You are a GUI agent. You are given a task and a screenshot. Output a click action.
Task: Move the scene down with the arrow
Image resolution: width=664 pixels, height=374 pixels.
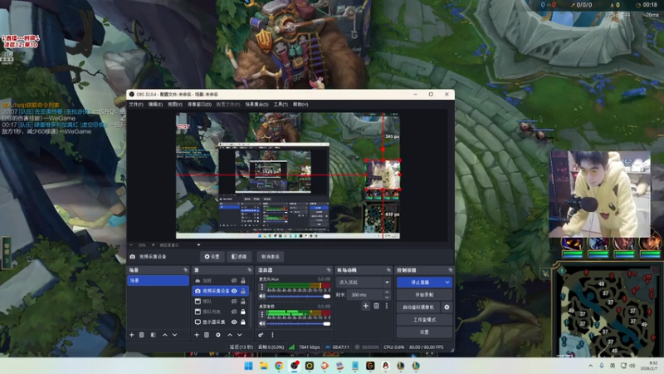pyautogui.click(x=174, y=335)
